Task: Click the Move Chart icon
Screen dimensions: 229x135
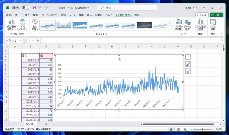Action: click(x=212, y=25)
